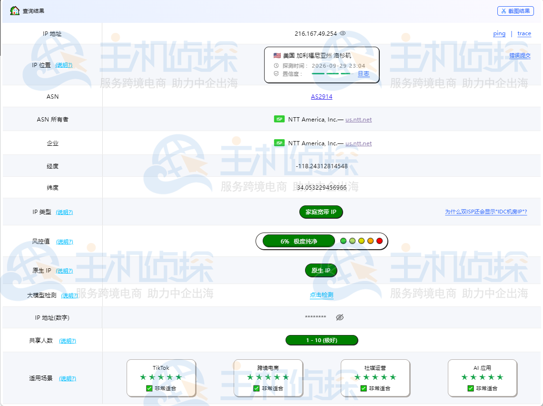Open 为什么双ISP还会显示"IDC机房IP"? link
This screenshot has width=543, height=406.
(486, 212)
